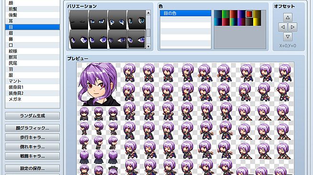Pick the violet-to-navy color swatch

pos(241,14)
